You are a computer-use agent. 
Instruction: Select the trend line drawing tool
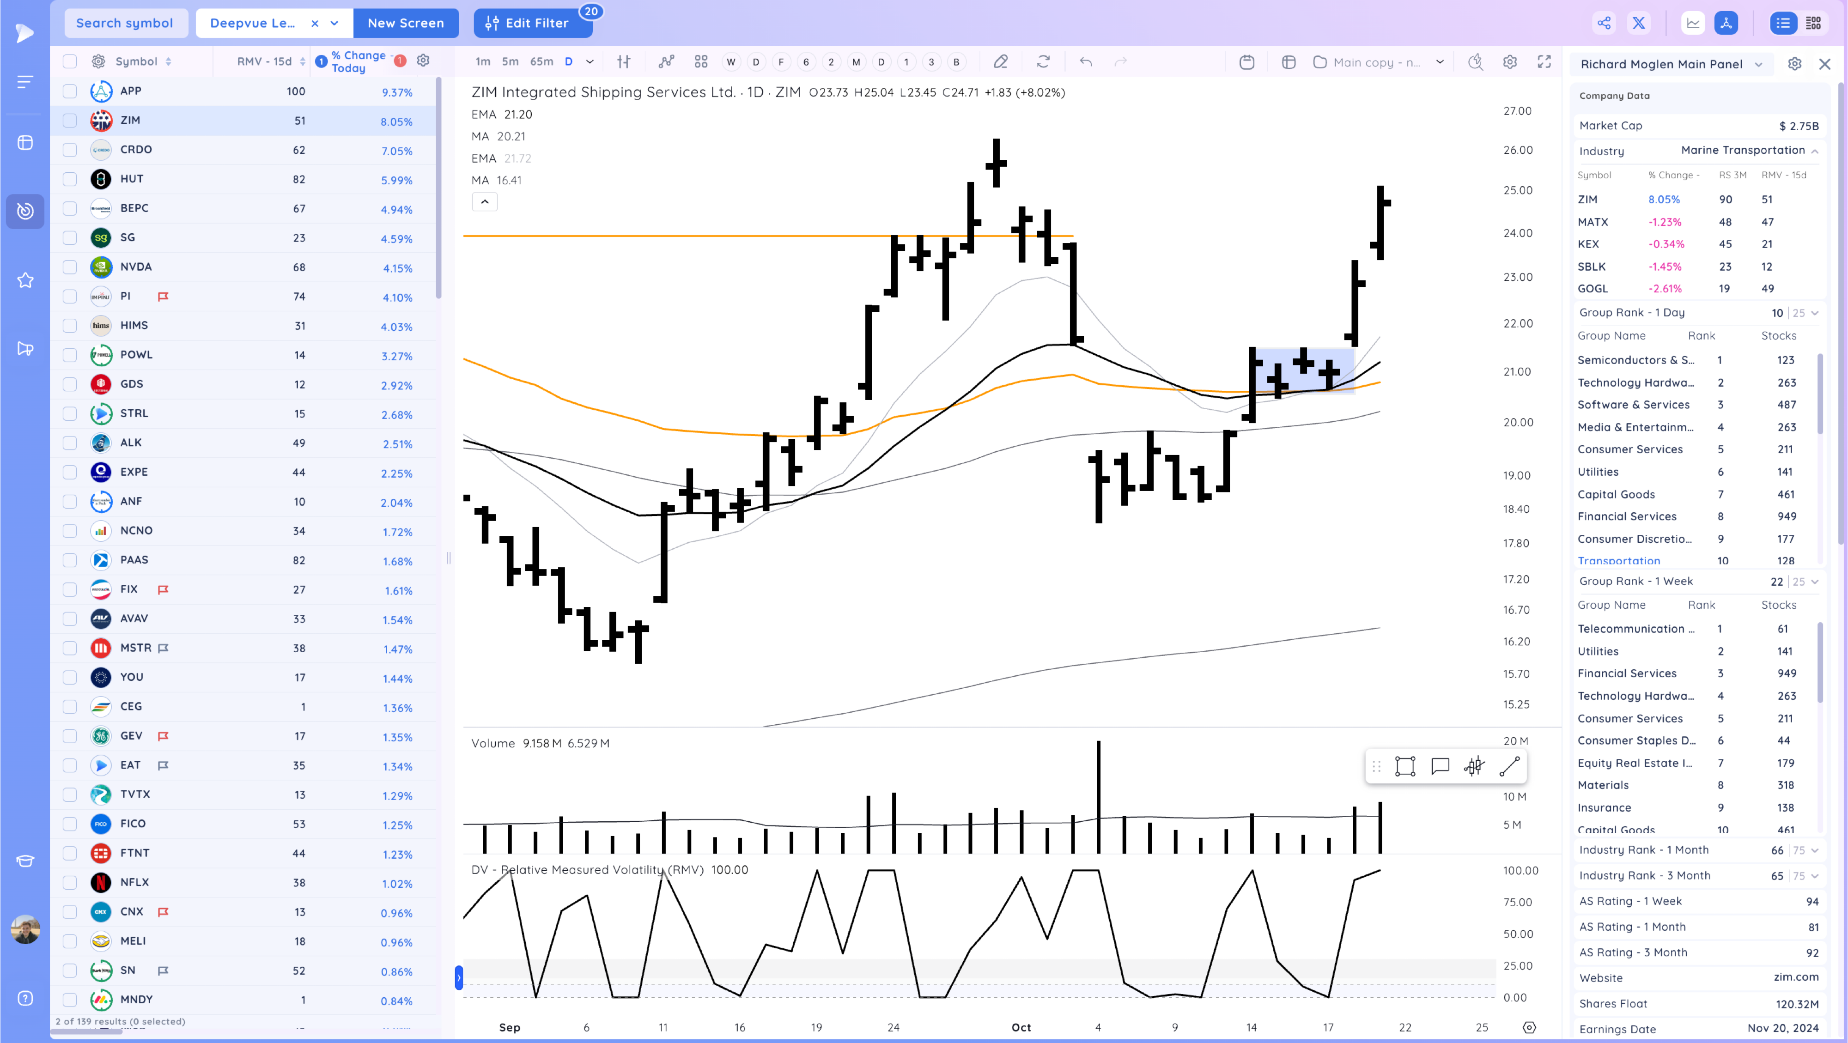click(1509, 766)
